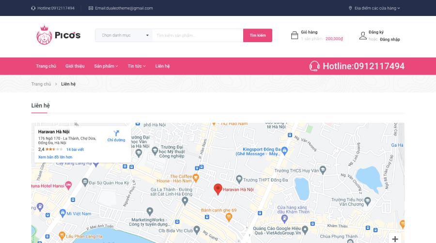The height and width of the screenshot is (243, 436).
Task: Focus the product search input field
Action: pos(198,35)
